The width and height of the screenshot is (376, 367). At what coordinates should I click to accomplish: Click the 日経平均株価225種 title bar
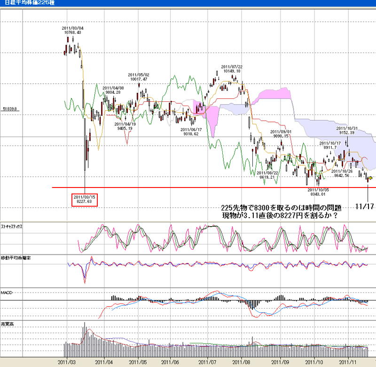(x=23, y=3)
